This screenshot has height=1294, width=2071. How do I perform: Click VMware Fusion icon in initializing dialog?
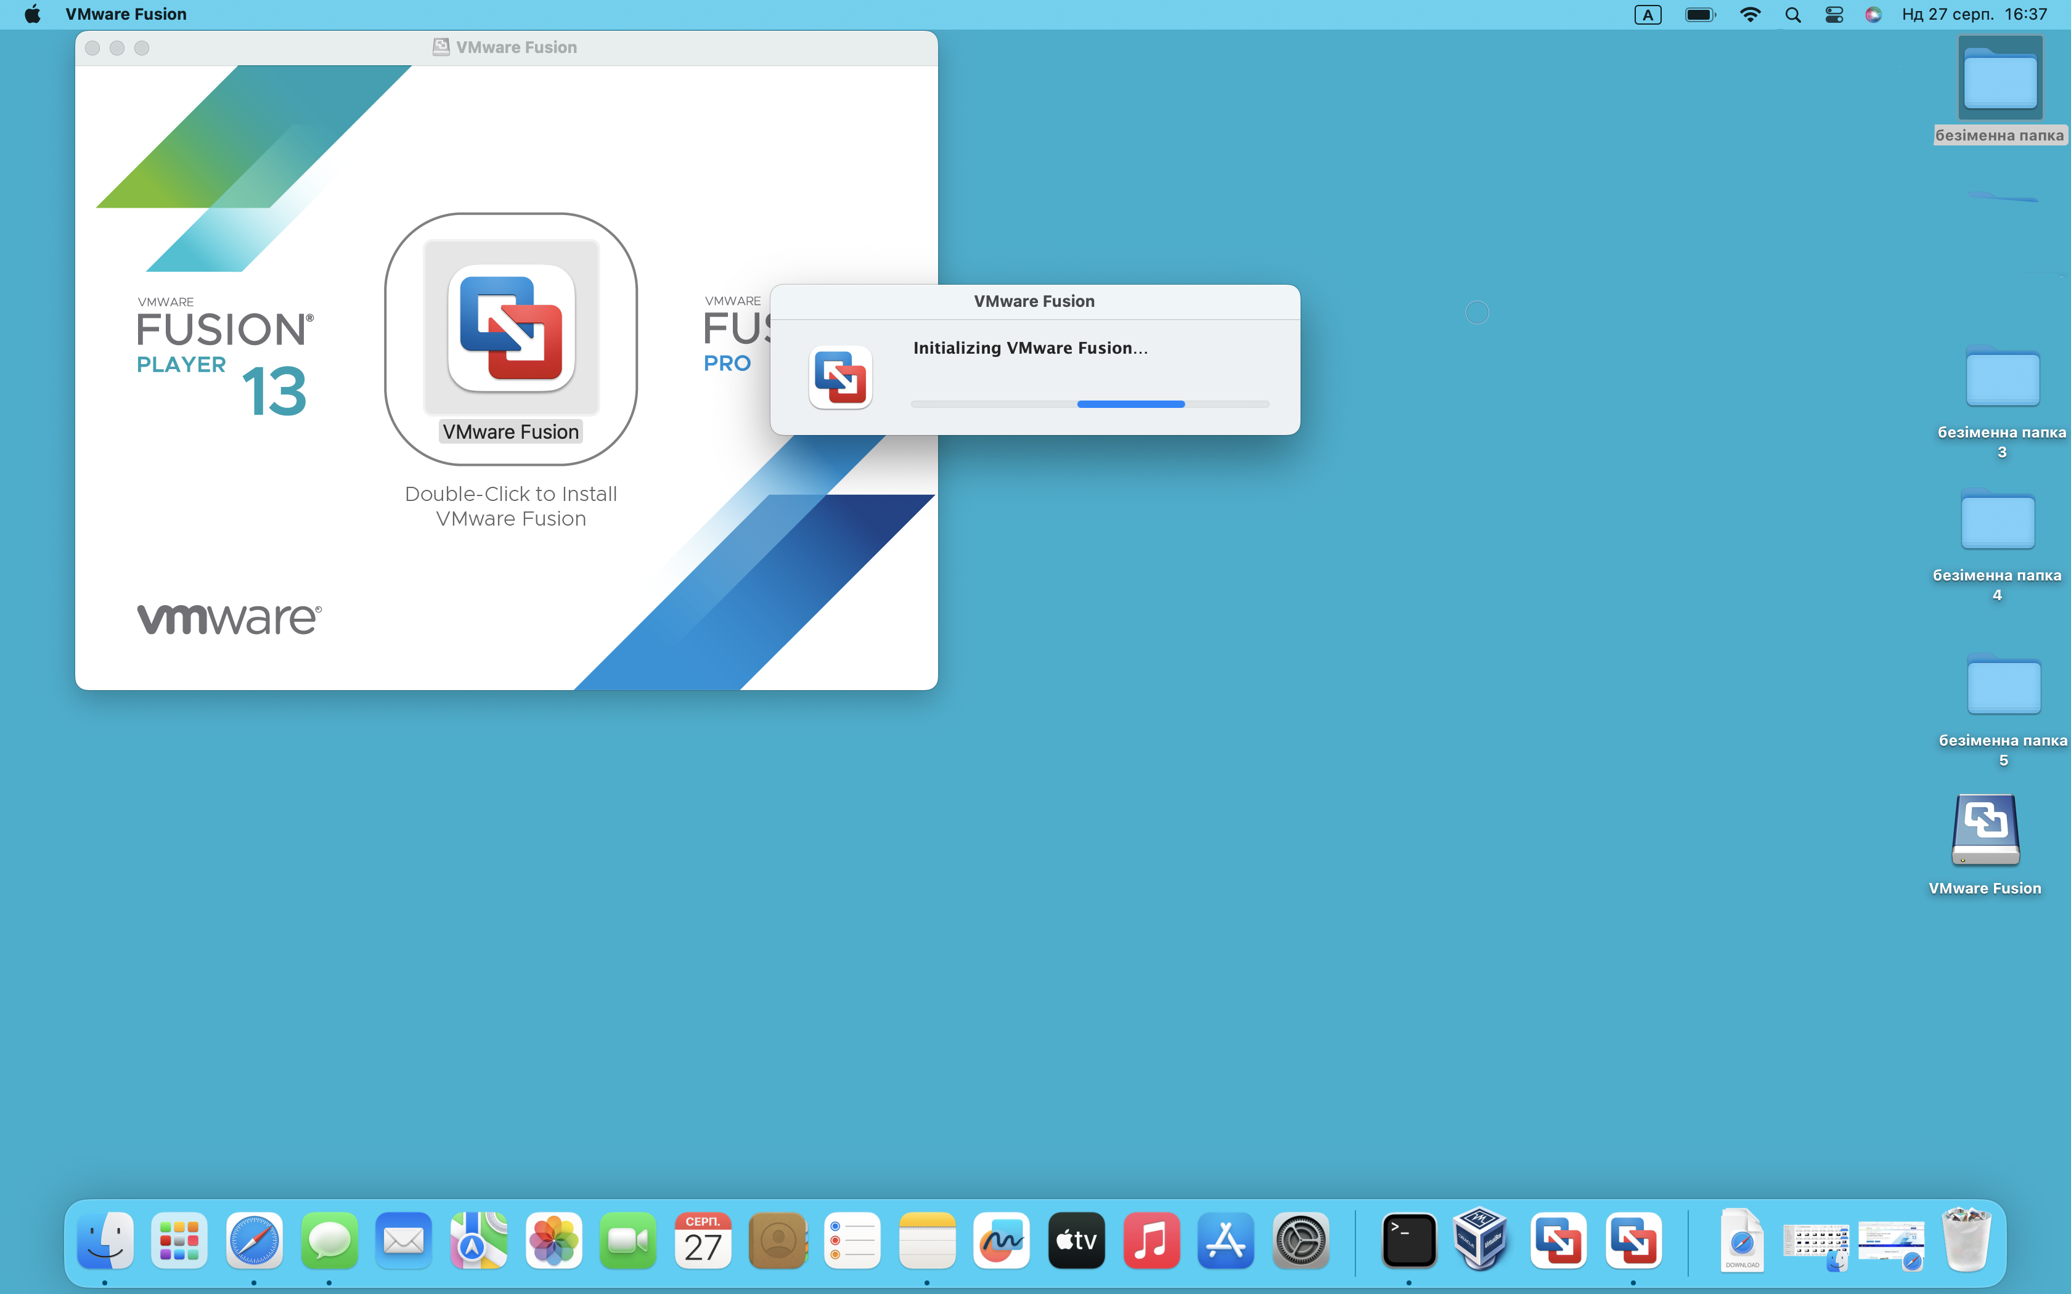tap(840, 376)
